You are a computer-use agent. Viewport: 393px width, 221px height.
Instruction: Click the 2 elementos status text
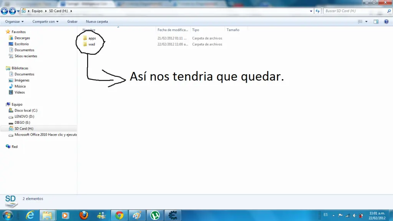tap(33, 199)
